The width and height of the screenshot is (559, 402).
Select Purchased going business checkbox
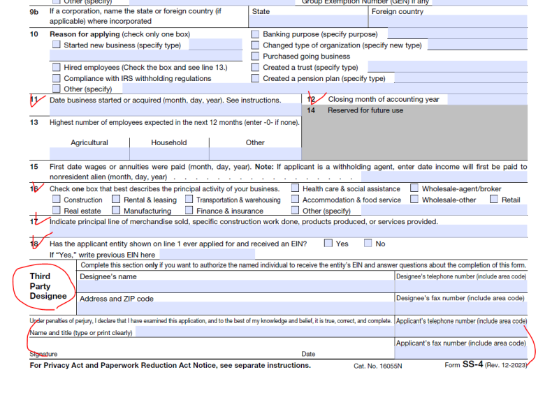pos(255,57)
